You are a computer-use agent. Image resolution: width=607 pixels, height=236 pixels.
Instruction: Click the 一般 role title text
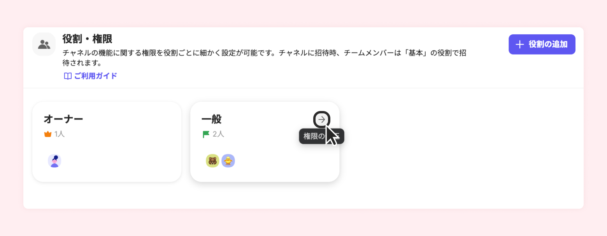coord(212,119)
